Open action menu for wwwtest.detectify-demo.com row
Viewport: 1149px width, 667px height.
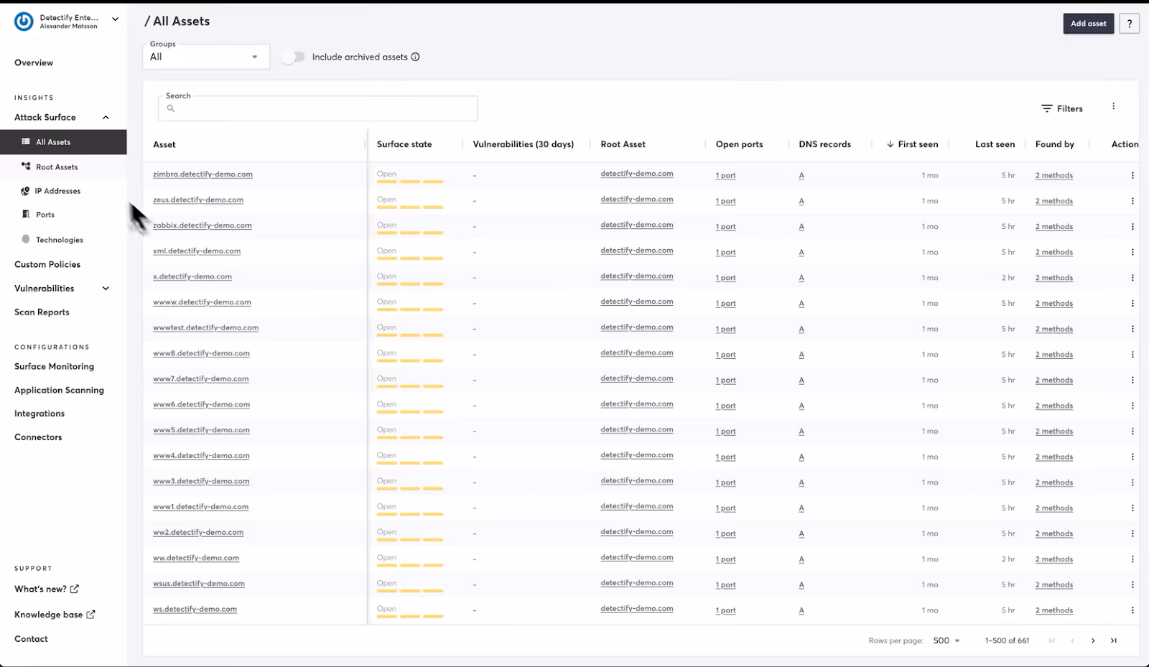(x=1132, y=329)
